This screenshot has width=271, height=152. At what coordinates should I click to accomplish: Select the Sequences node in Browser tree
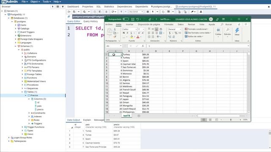pos(33,88)
